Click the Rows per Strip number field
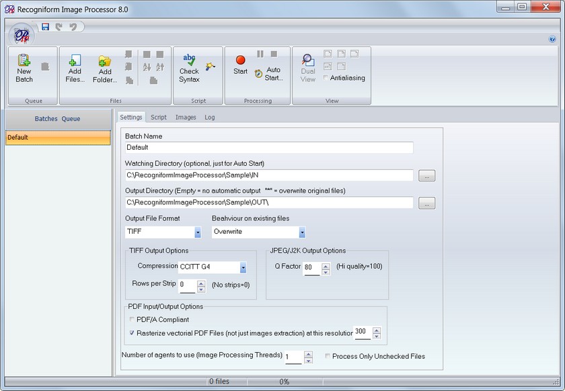 click(188, 286)
